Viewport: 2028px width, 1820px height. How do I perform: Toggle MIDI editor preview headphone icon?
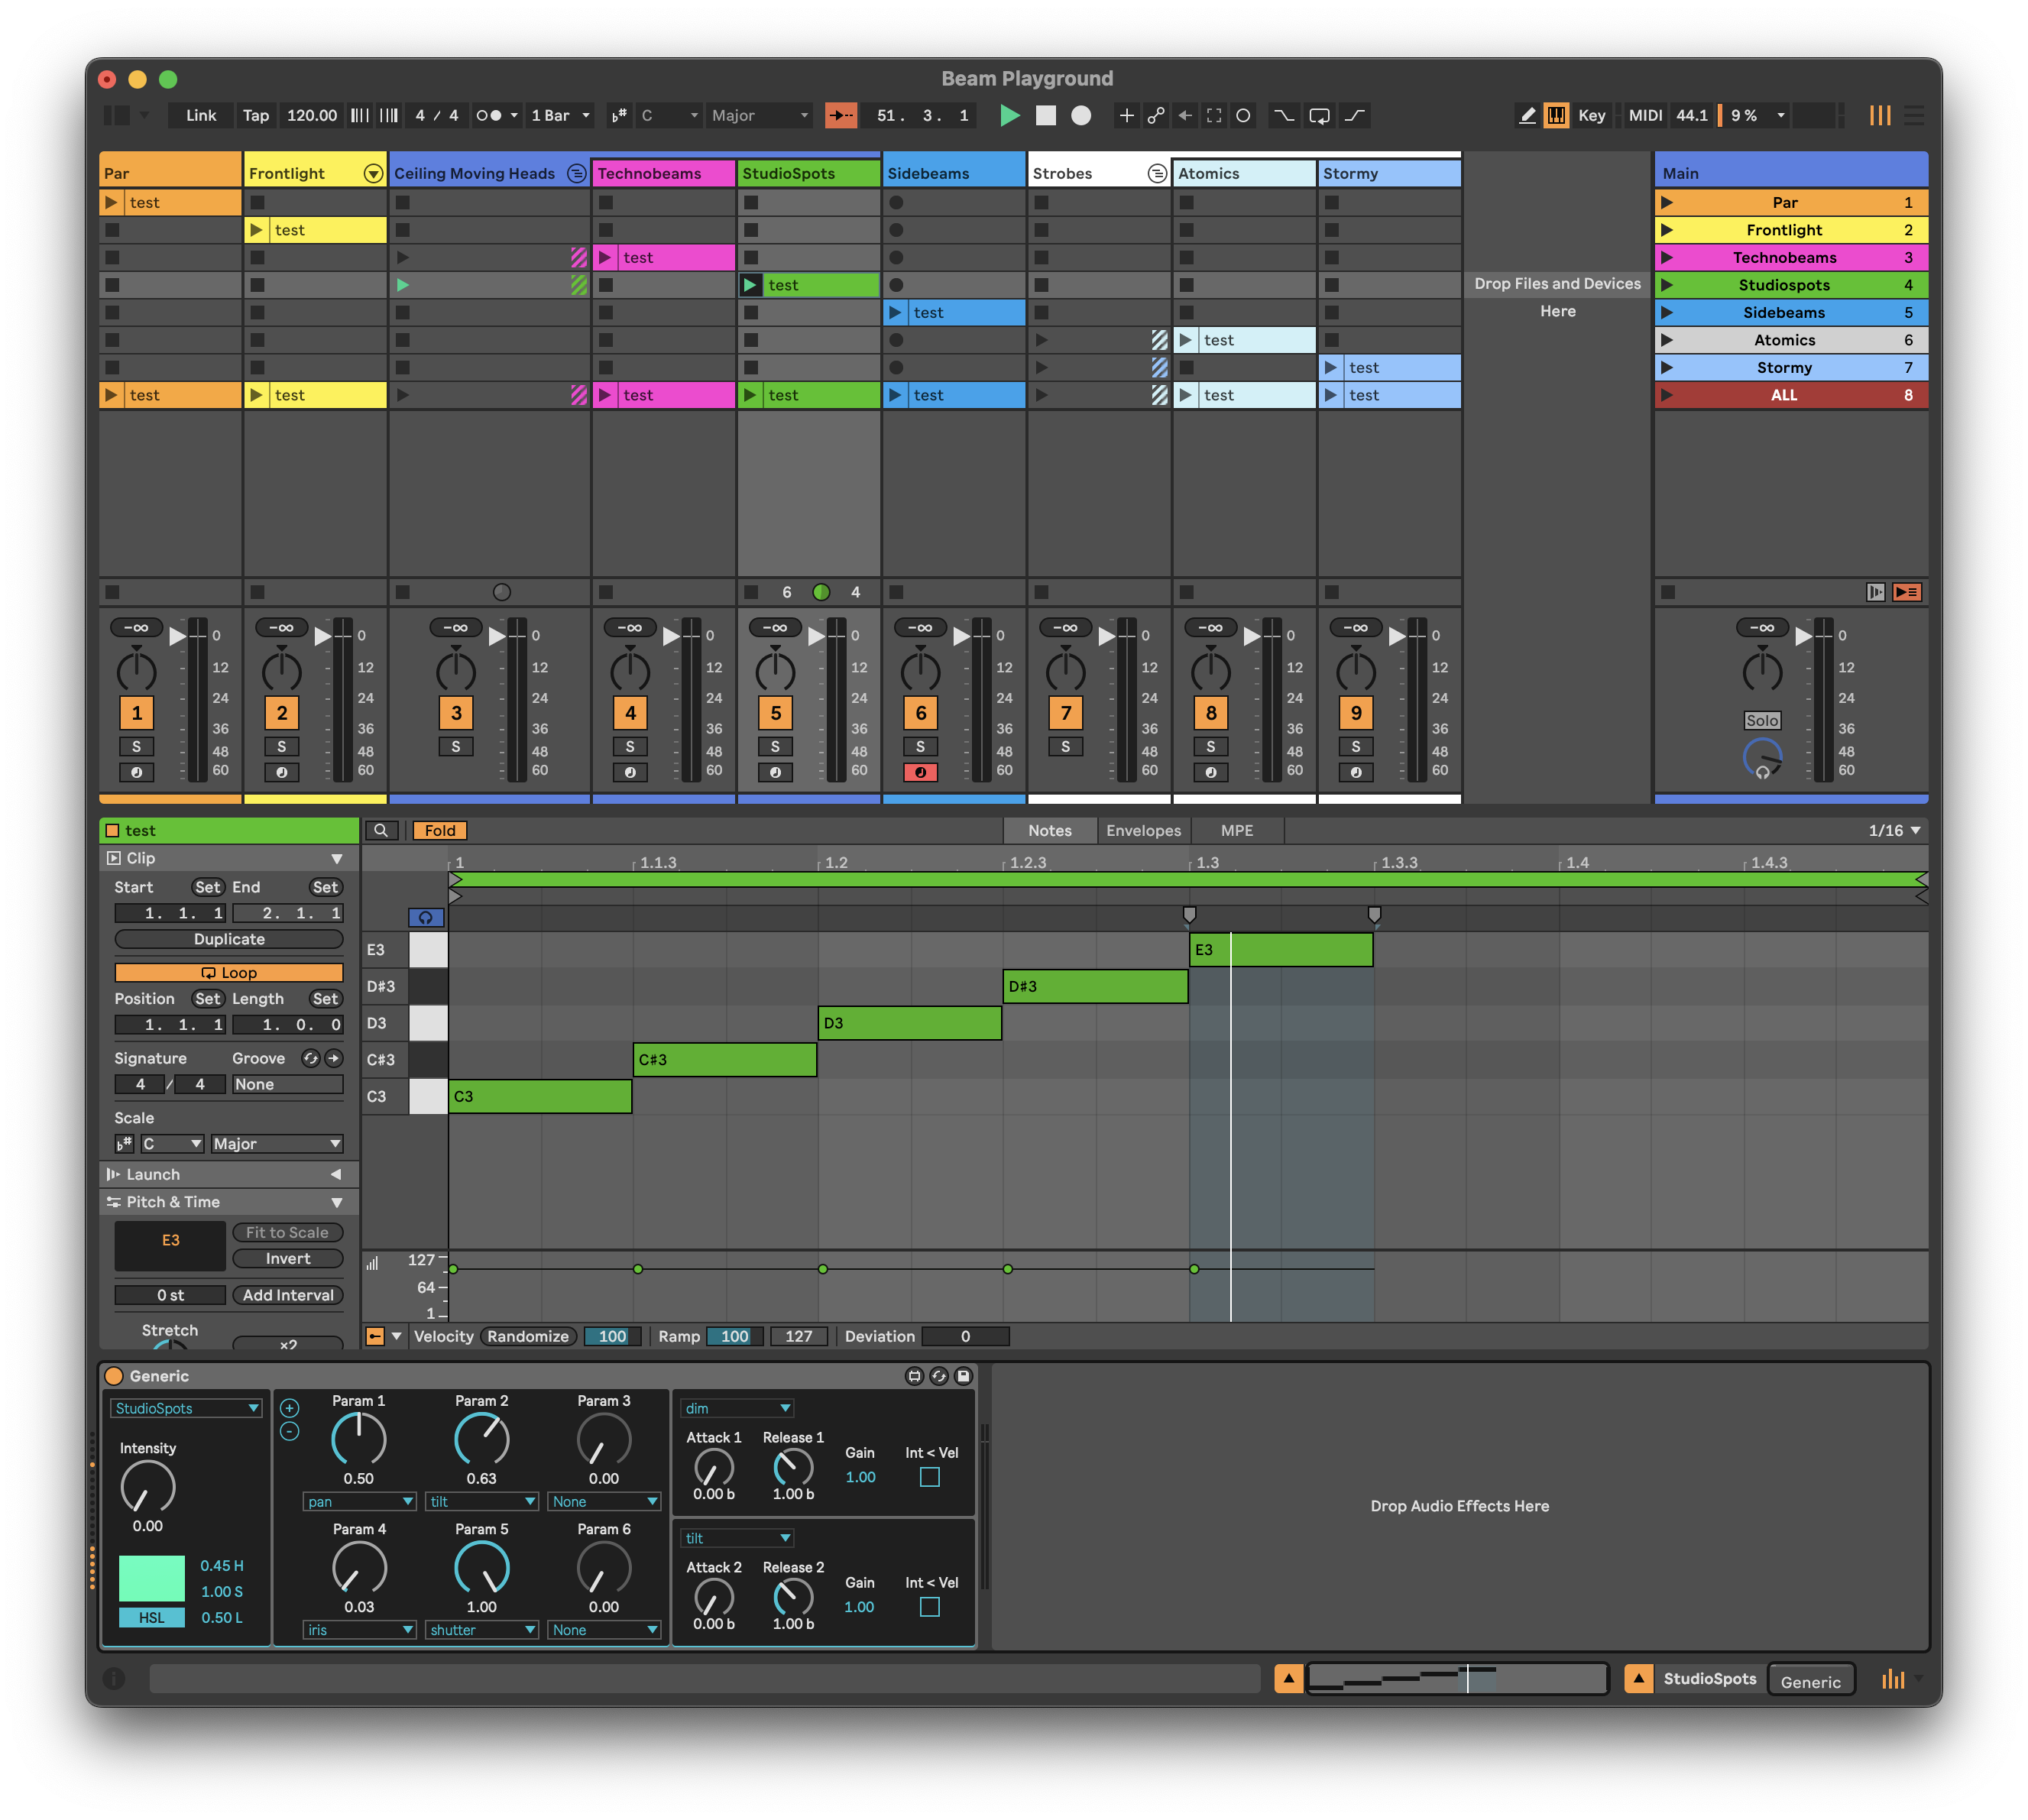(x=426, y=917)
